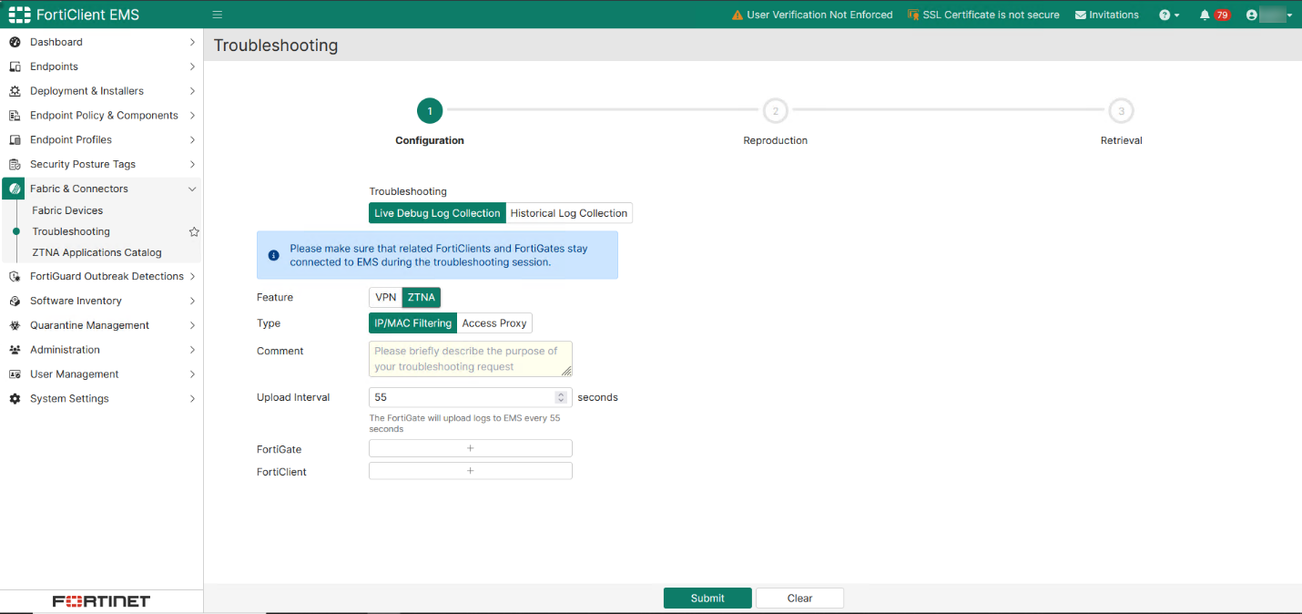Click the Comment text area

[471, 359]
